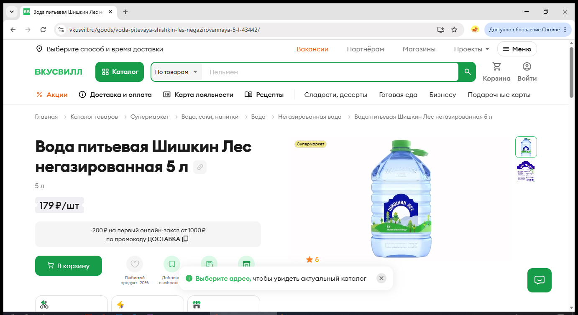Viewport: 578px width, 315px height.
Task: Go back to the previous page
Action: [13, 30]
